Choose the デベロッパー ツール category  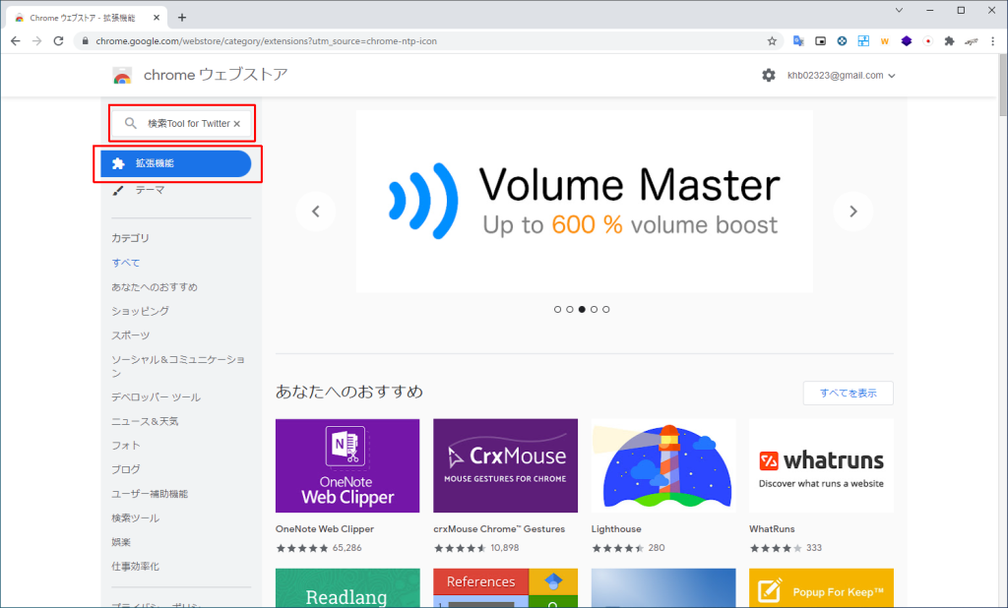coord(156,397)
